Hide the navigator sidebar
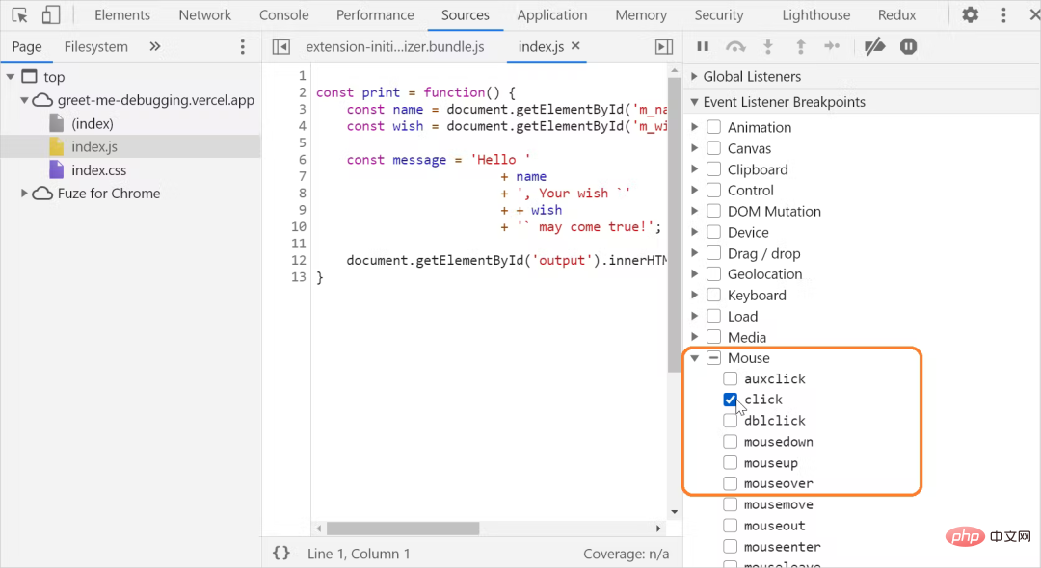The image size is (1041, 568). click(x=280, y=46)
